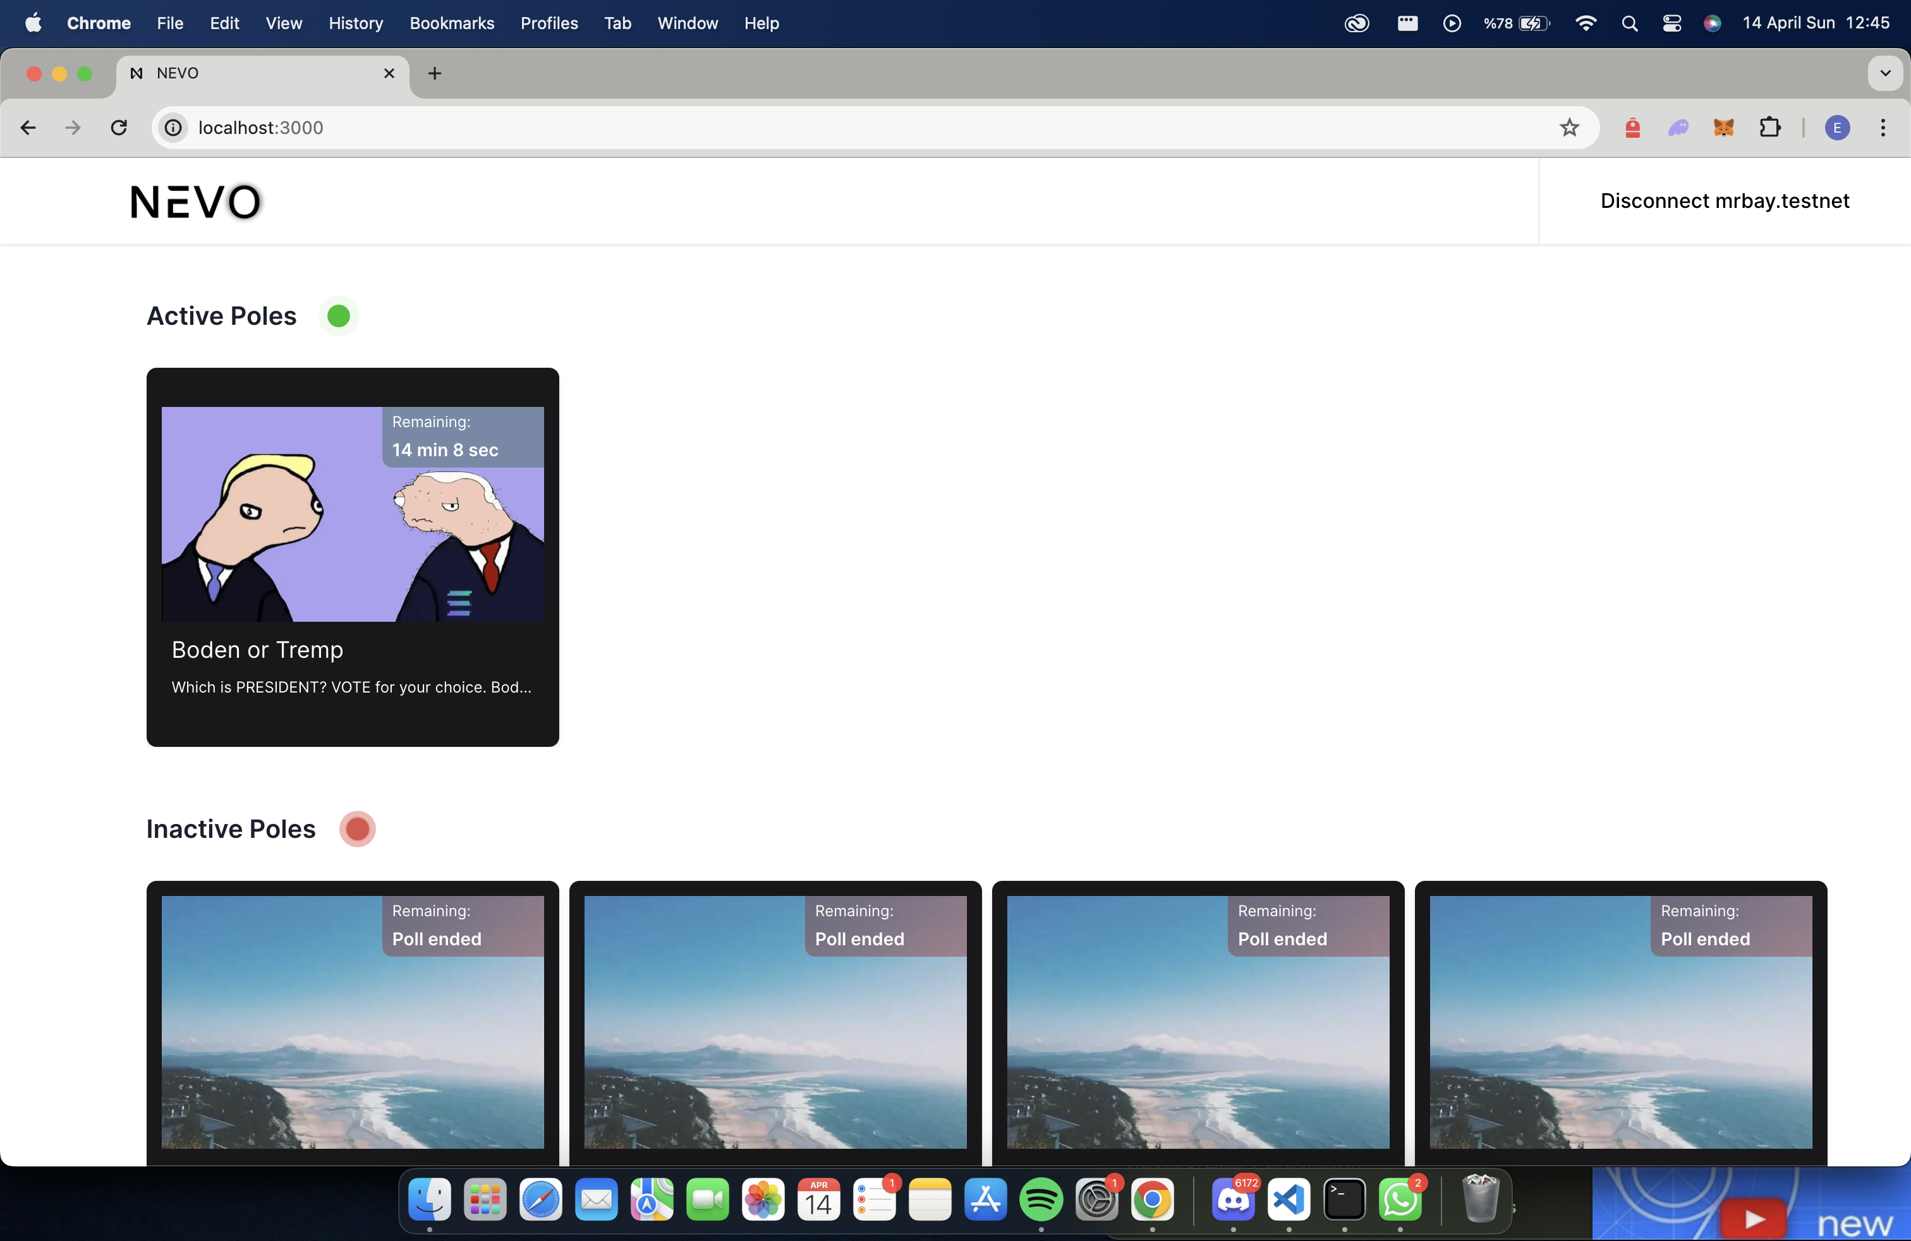Click the Inactive Poles heading
This screenshot has width=1911, height=1241.
231,828
